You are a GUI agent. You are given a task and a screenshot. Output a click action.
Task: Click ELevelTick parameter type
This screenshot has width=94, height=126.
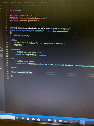pyautogui.click(x=60, y=65)
